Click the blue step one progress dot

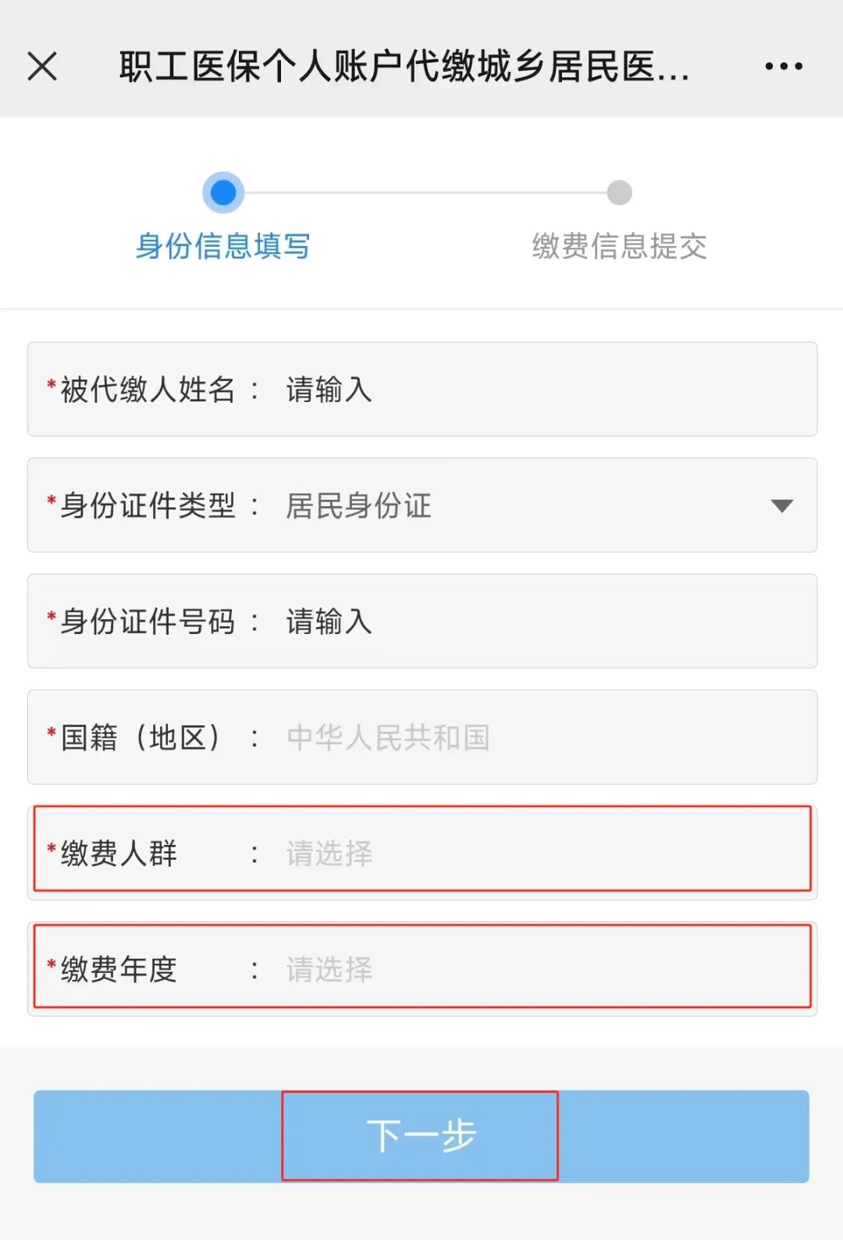(x=223, y=192)
